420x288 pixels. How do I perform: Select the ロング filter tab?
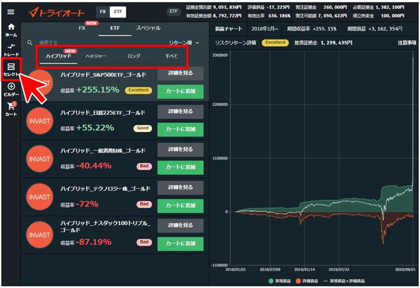134,56
